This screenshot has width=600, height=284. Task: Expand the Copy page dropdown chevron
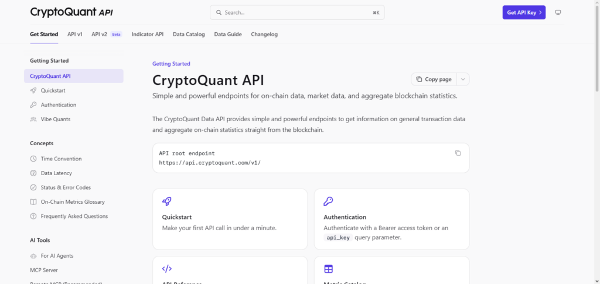tap(463, 79)
